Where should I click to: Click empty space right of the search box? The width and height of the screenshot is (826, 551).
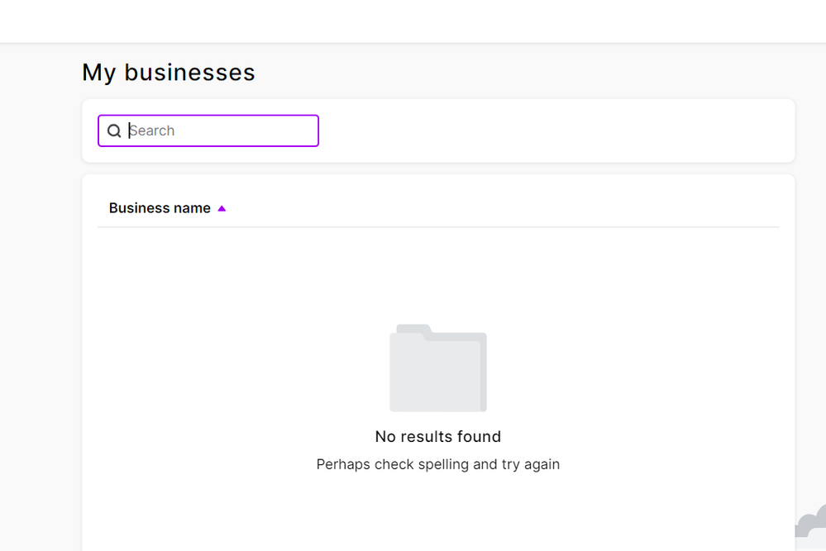click(554, 131)
